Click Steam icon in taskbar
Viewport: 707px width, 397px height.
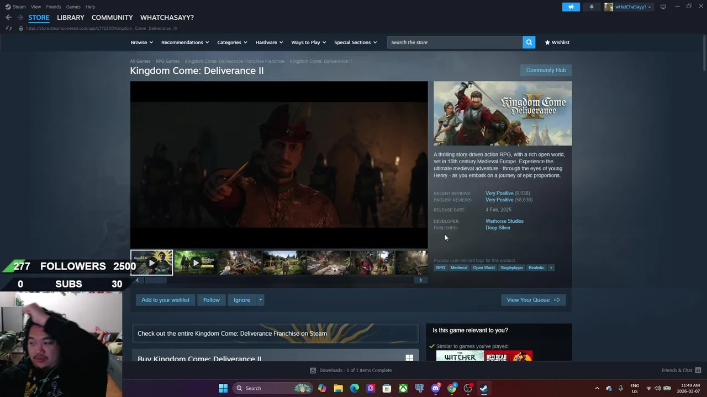(484, 388)
